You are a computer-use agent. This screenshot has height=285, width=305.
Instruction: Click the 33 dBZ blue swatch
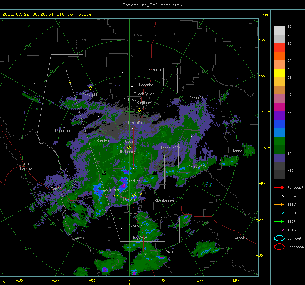(279, 124)
